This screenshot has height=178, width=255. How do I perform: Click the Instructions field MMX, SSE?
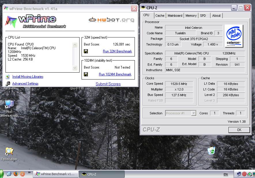[205, 70]
